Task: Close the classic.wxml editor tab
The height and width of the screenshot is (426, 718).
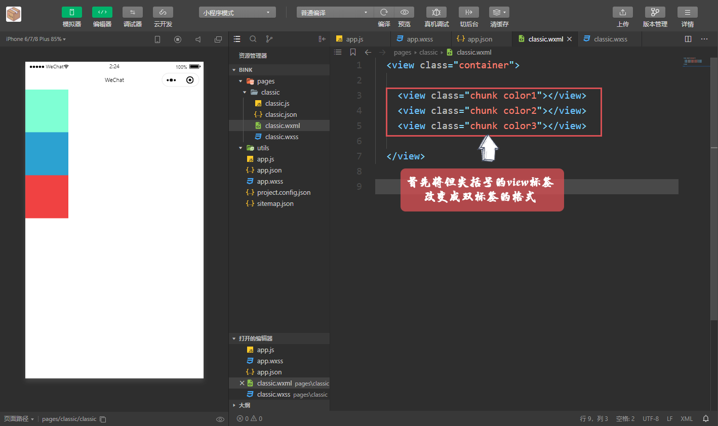Action: pyautogui.click(x=569, y=39)
